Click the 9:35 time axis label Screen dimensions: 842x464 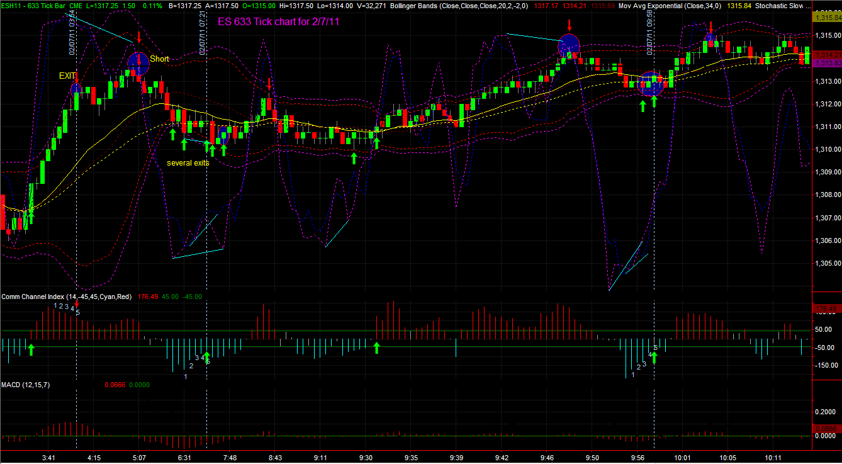pyautogui.click(x=411, y=458)
